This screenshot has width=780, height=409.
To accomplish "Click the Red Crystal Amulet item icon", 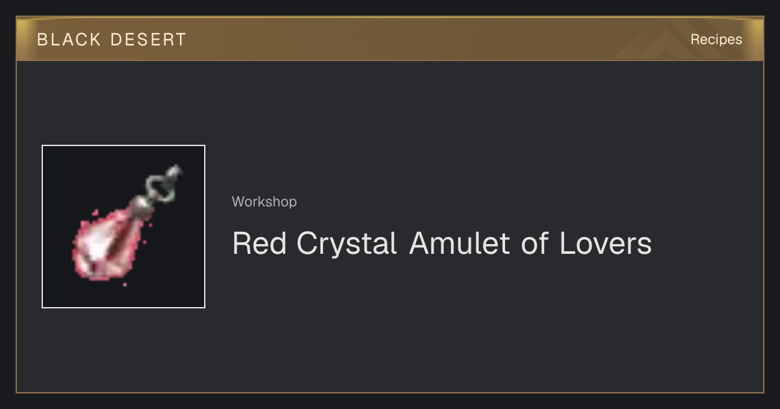I will point(123,227).
